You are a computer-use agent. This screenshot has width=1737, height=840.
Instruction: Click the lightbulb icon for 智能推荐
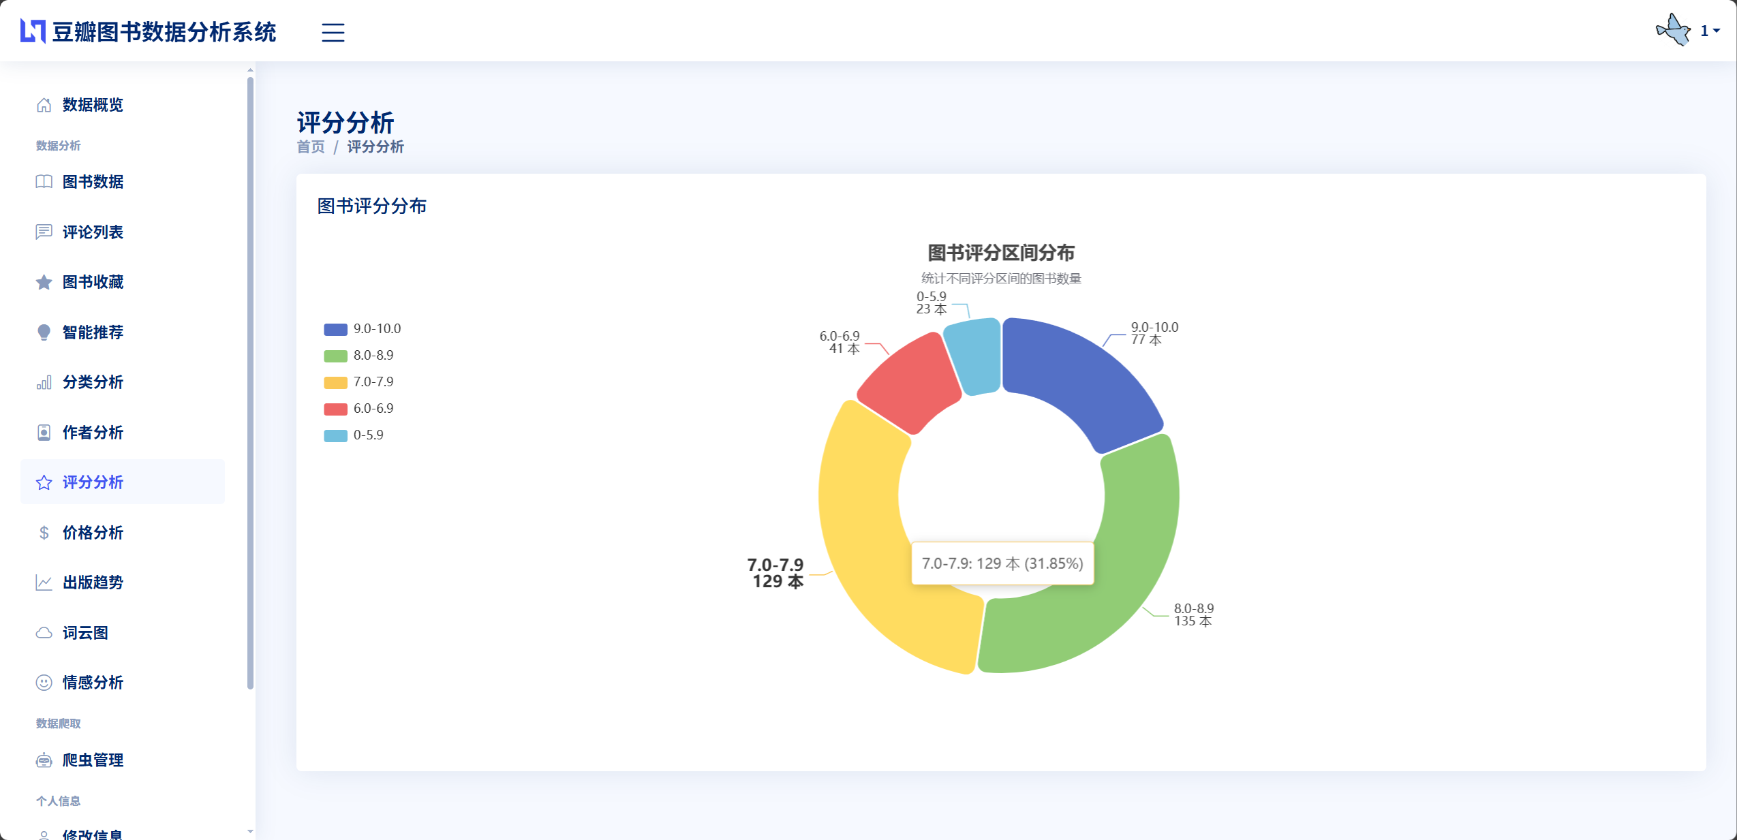click(44, 332)
